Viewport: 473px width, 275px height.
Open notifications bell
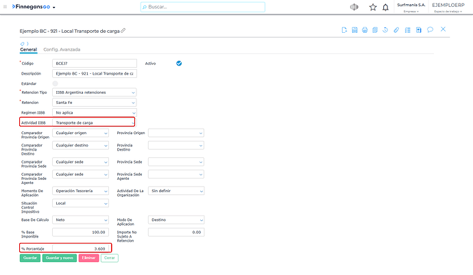point(385,8)
